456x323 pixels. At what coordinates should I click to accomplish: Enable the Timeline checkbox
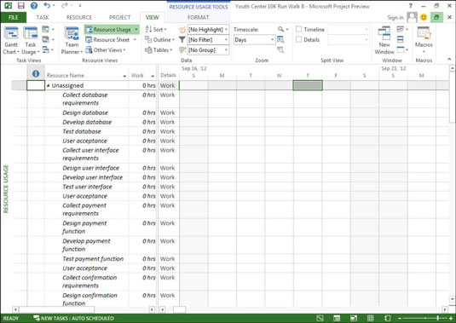pos(298,29)
